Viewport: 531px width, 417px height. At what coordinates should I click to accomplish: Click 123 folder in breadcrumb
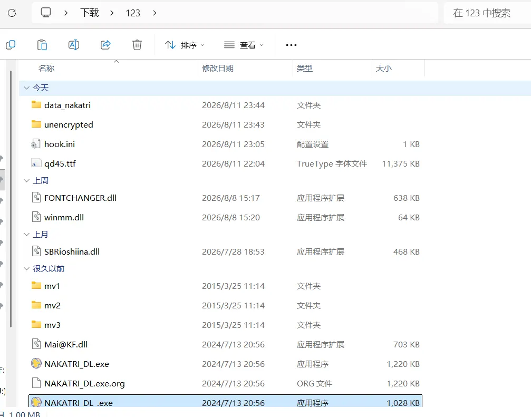tap(133, 13)
